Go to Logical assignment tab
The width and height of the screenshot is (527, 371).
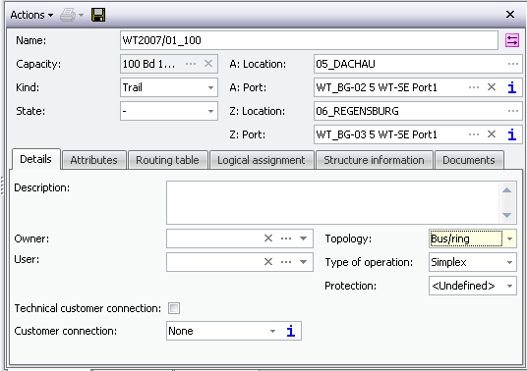click(x=262, y=160)
